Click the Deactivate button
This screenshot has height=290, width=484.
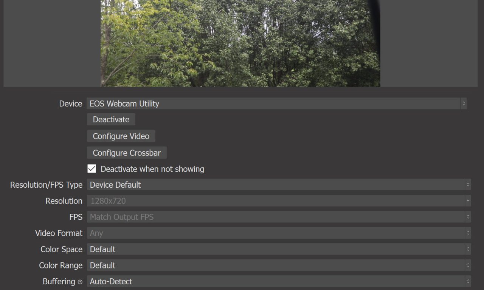click(x=111, y=119)
